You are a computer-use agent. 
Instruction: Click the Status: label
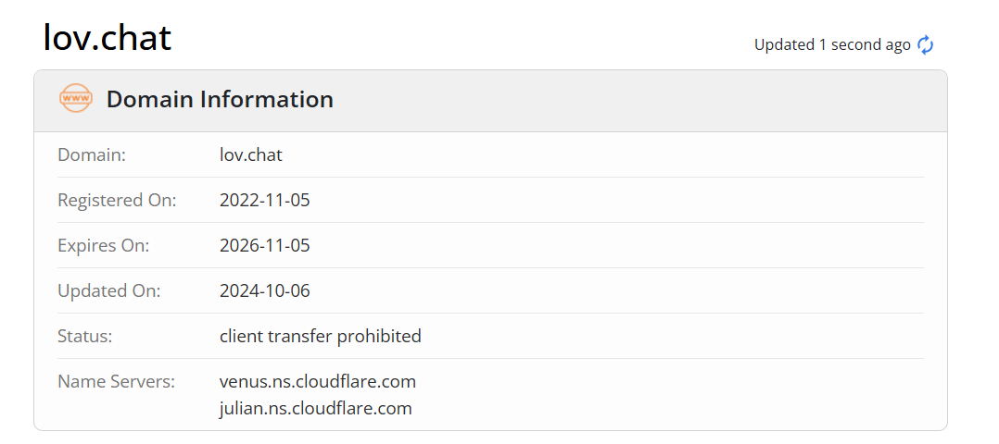[x=84, y=336]
